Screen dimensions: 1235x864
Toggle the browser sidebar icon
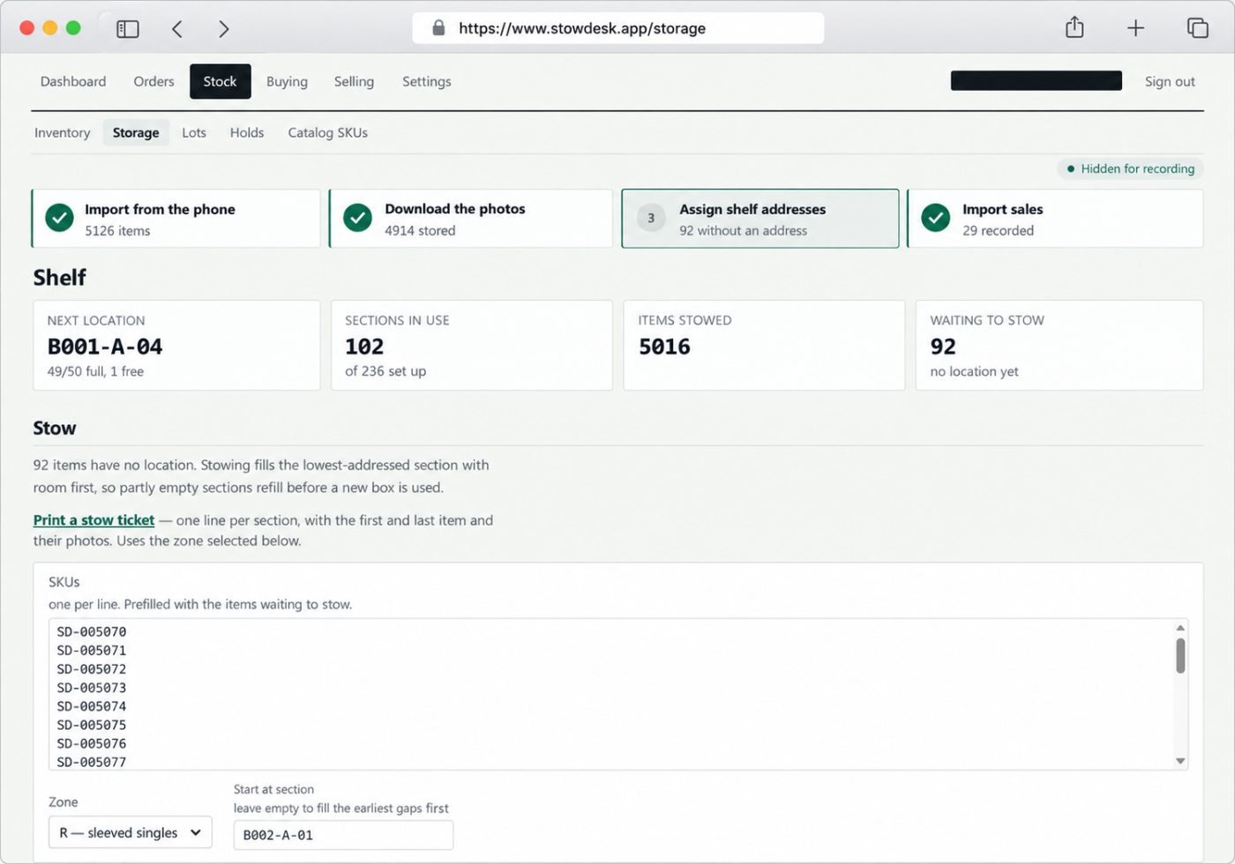coord(128,29)
